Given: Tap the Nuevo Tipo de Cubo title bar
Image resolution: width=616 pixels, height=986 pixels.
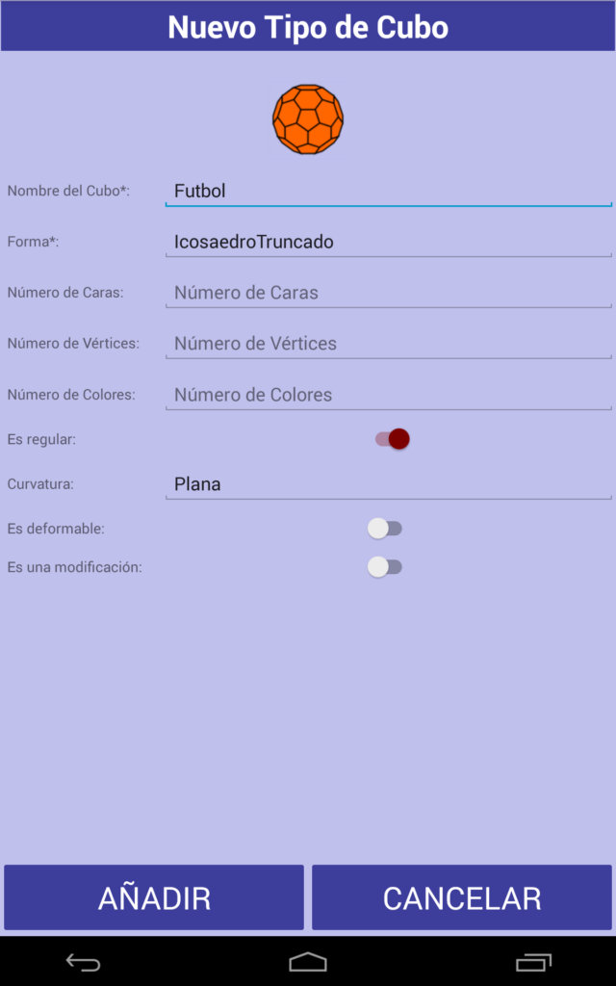Looking at the screenshot, I should coord(308,27).
